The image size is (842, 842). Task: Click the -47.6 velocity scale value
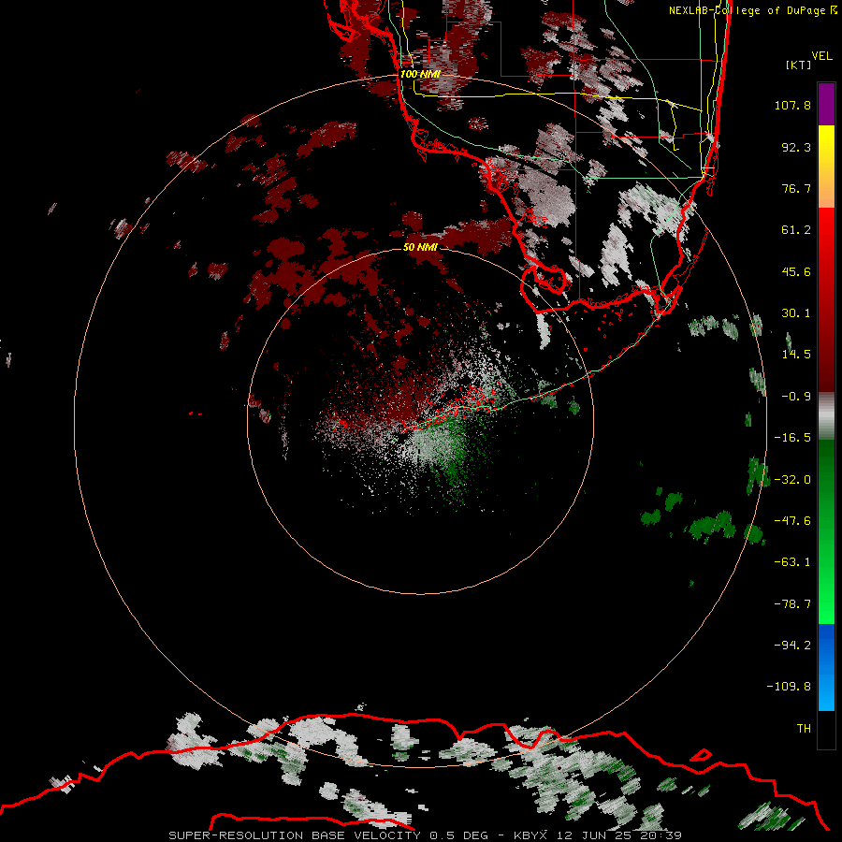pyautogui.click(x=792, y=521)
